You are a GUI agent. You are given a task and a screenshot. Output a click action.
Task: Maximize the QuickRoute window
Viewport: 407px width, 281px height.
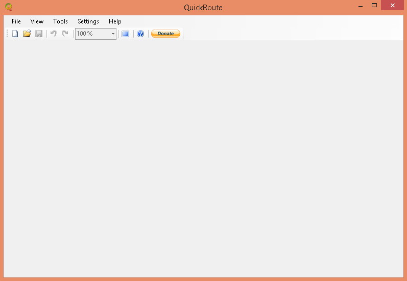[374, 6]
